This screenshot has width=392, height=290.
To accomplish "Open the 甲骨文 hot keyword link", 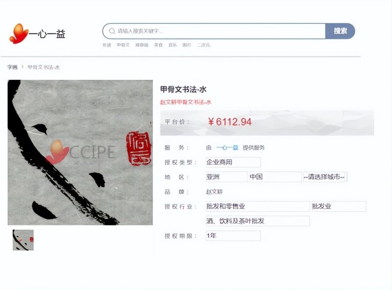I will 123,45.
